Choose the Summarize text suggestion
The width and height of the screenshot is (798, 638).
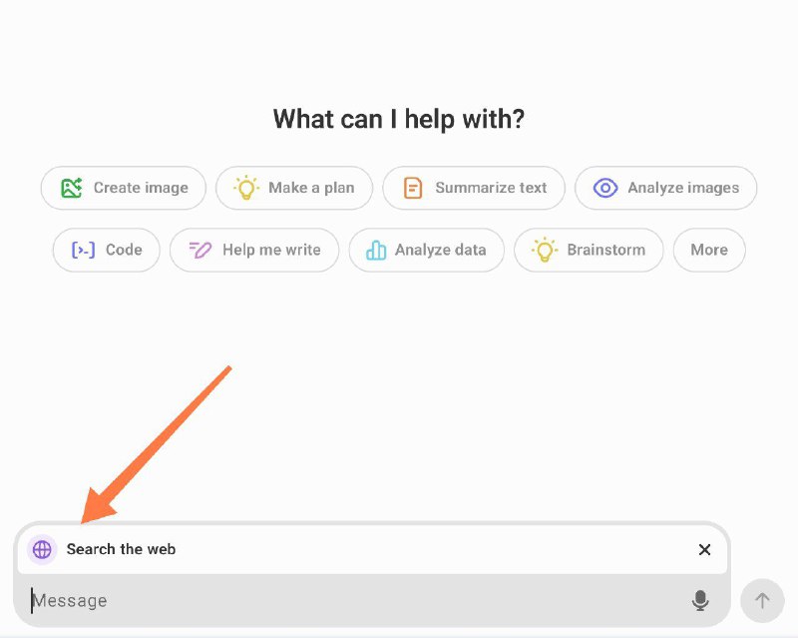pyautogui.click(x=473, y=188)
